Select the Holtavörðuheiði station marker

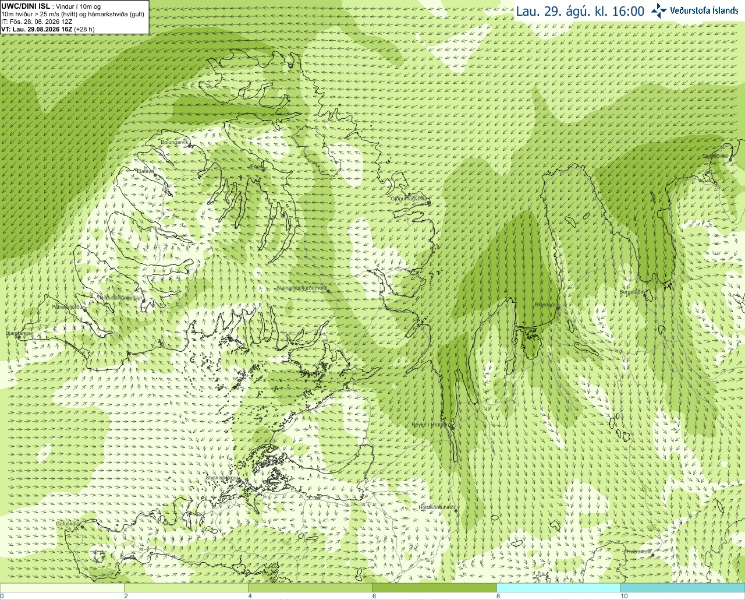(x=456, y=511)
